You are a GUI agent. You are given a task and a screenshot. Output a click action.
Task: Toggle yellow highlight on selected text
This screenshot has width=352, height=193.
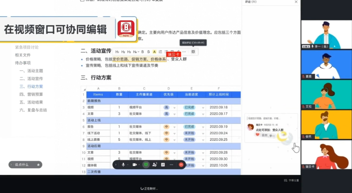(154, 52)
